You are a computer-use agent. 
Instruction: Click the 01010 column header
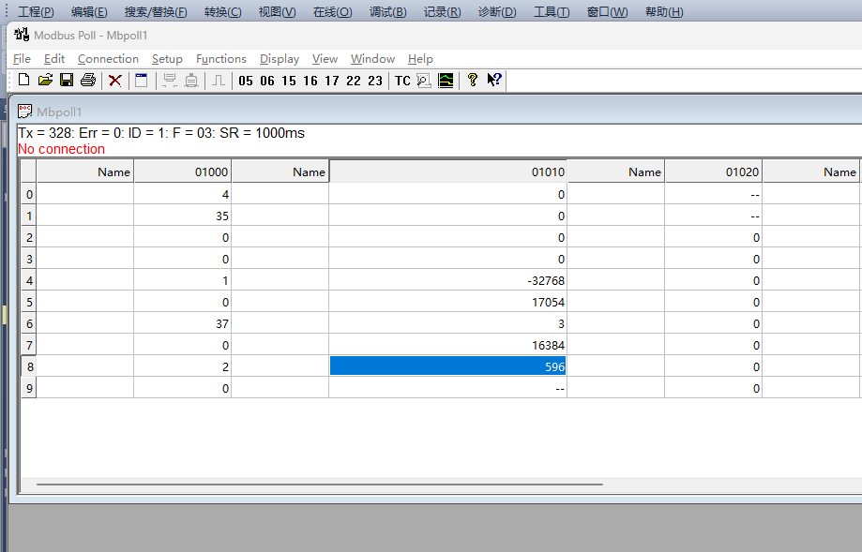[x=447, y=172]
